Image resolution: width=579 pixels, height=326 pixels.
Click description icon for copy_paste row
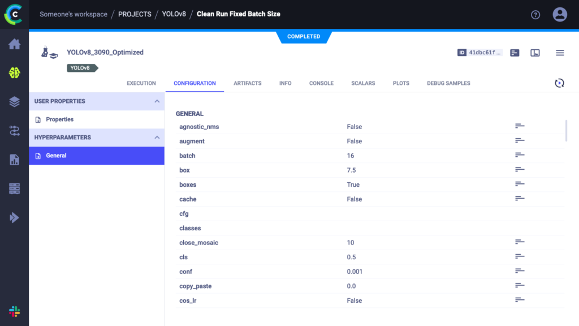[520, 286]
